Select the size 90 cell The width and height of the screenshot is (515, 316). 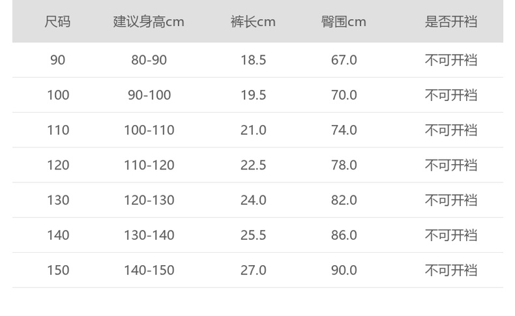tap(57, 60)
